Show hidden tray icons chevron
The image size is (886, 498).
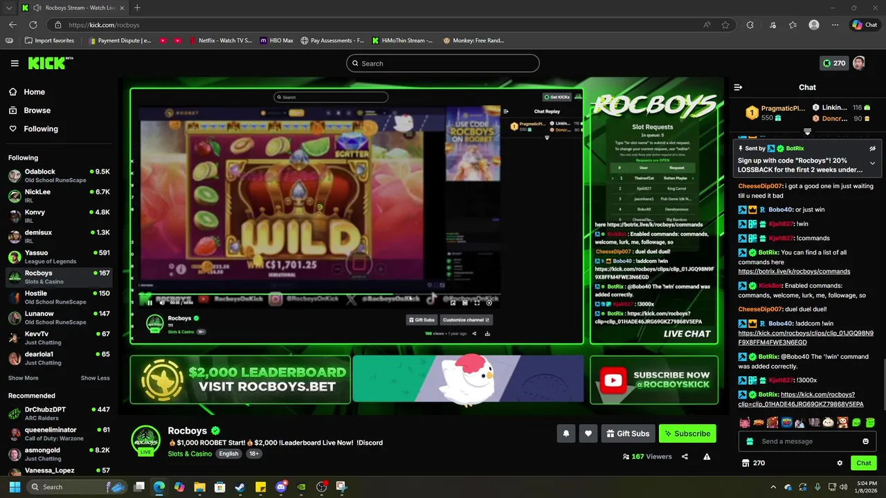point(773,487)
